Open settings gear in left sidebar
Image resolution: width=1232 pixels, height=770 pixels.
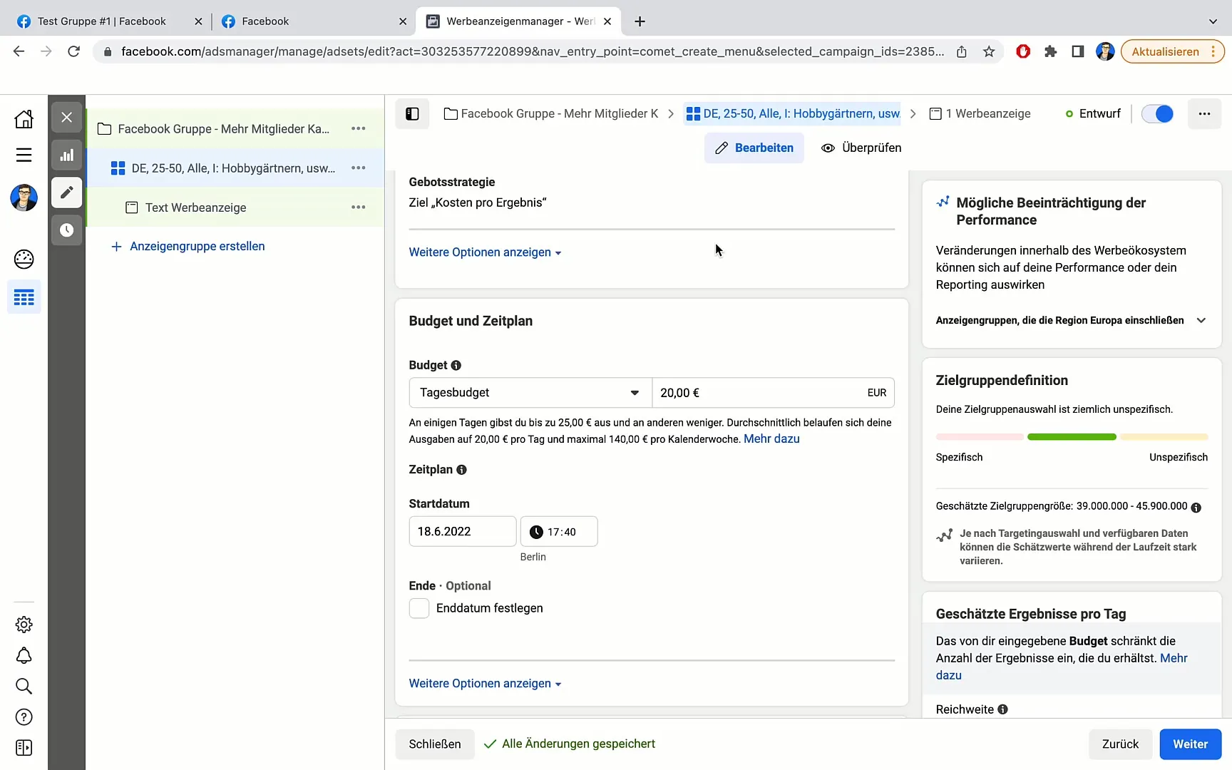(24, 625)
